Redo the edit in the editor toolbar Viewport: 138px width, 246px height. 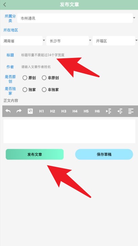tap(19, 111)
